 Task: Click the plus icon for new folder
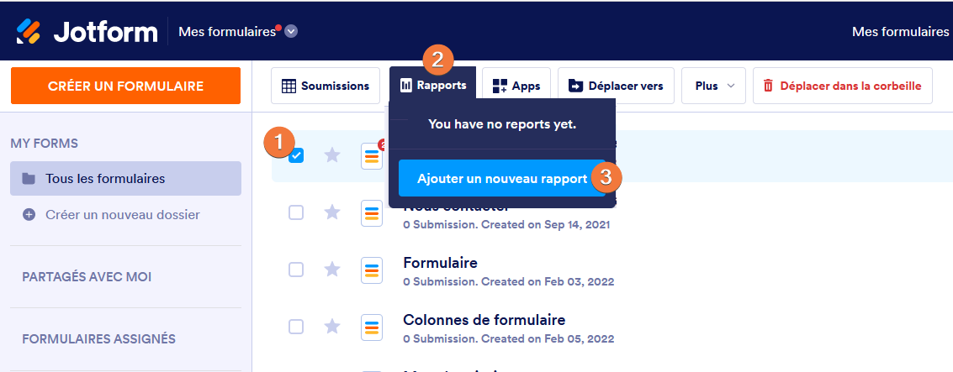coord(29,215)
